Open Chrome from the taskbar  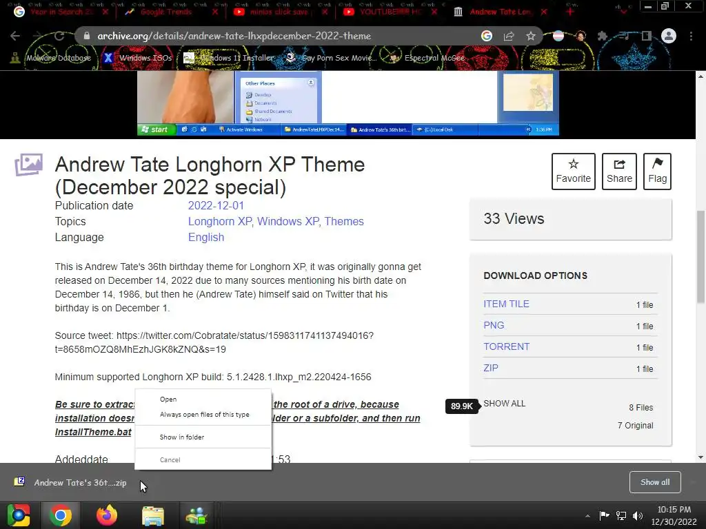61,515
